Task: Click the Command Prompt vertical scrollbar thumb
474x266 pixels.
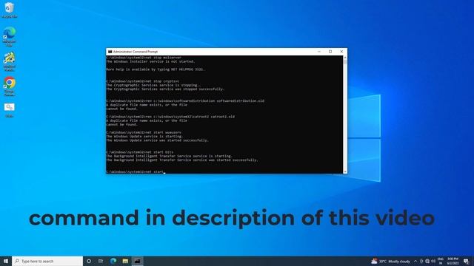Action: pos(345,62)
